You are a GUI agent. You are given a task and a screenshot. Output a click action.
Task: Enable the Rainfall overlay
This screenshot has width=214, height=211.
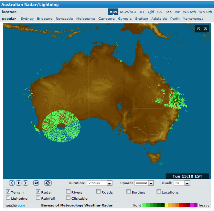point(38,198)
